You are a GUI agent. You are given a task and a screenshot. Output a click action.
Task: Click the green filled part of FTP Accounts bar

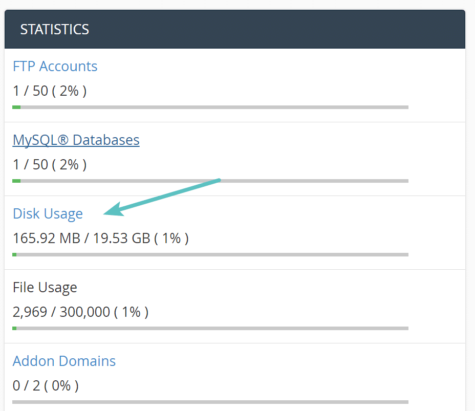tap(16, 107)
